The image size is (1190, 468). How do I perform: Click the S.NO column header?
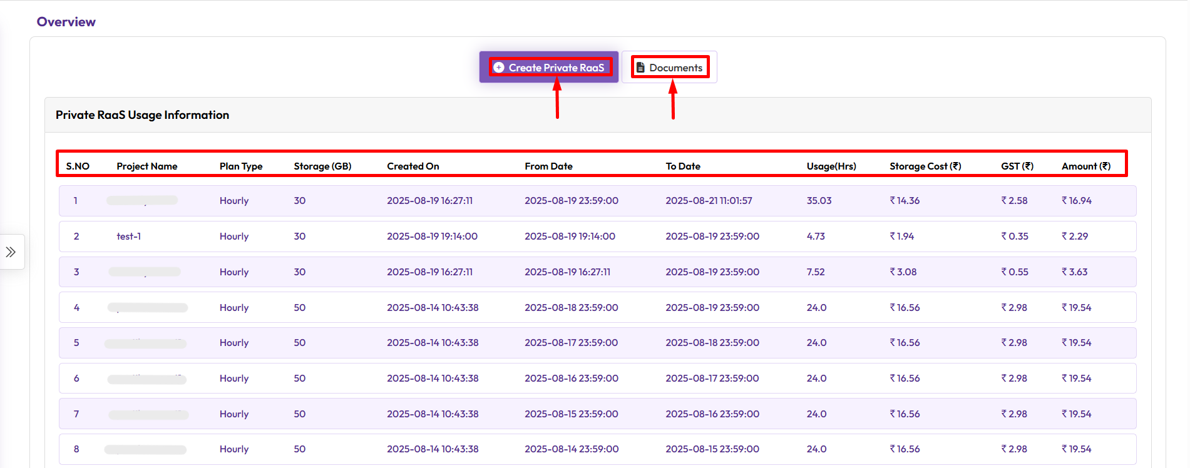click(78, 166)
